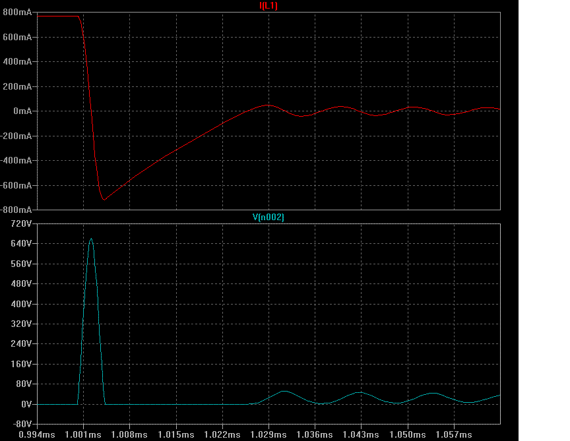Click the 80V axis label

[24, 384]
